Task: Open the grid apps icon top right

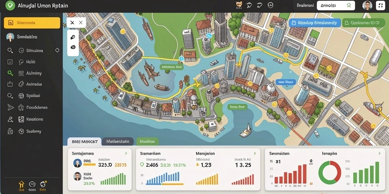Action: point(380,5)
